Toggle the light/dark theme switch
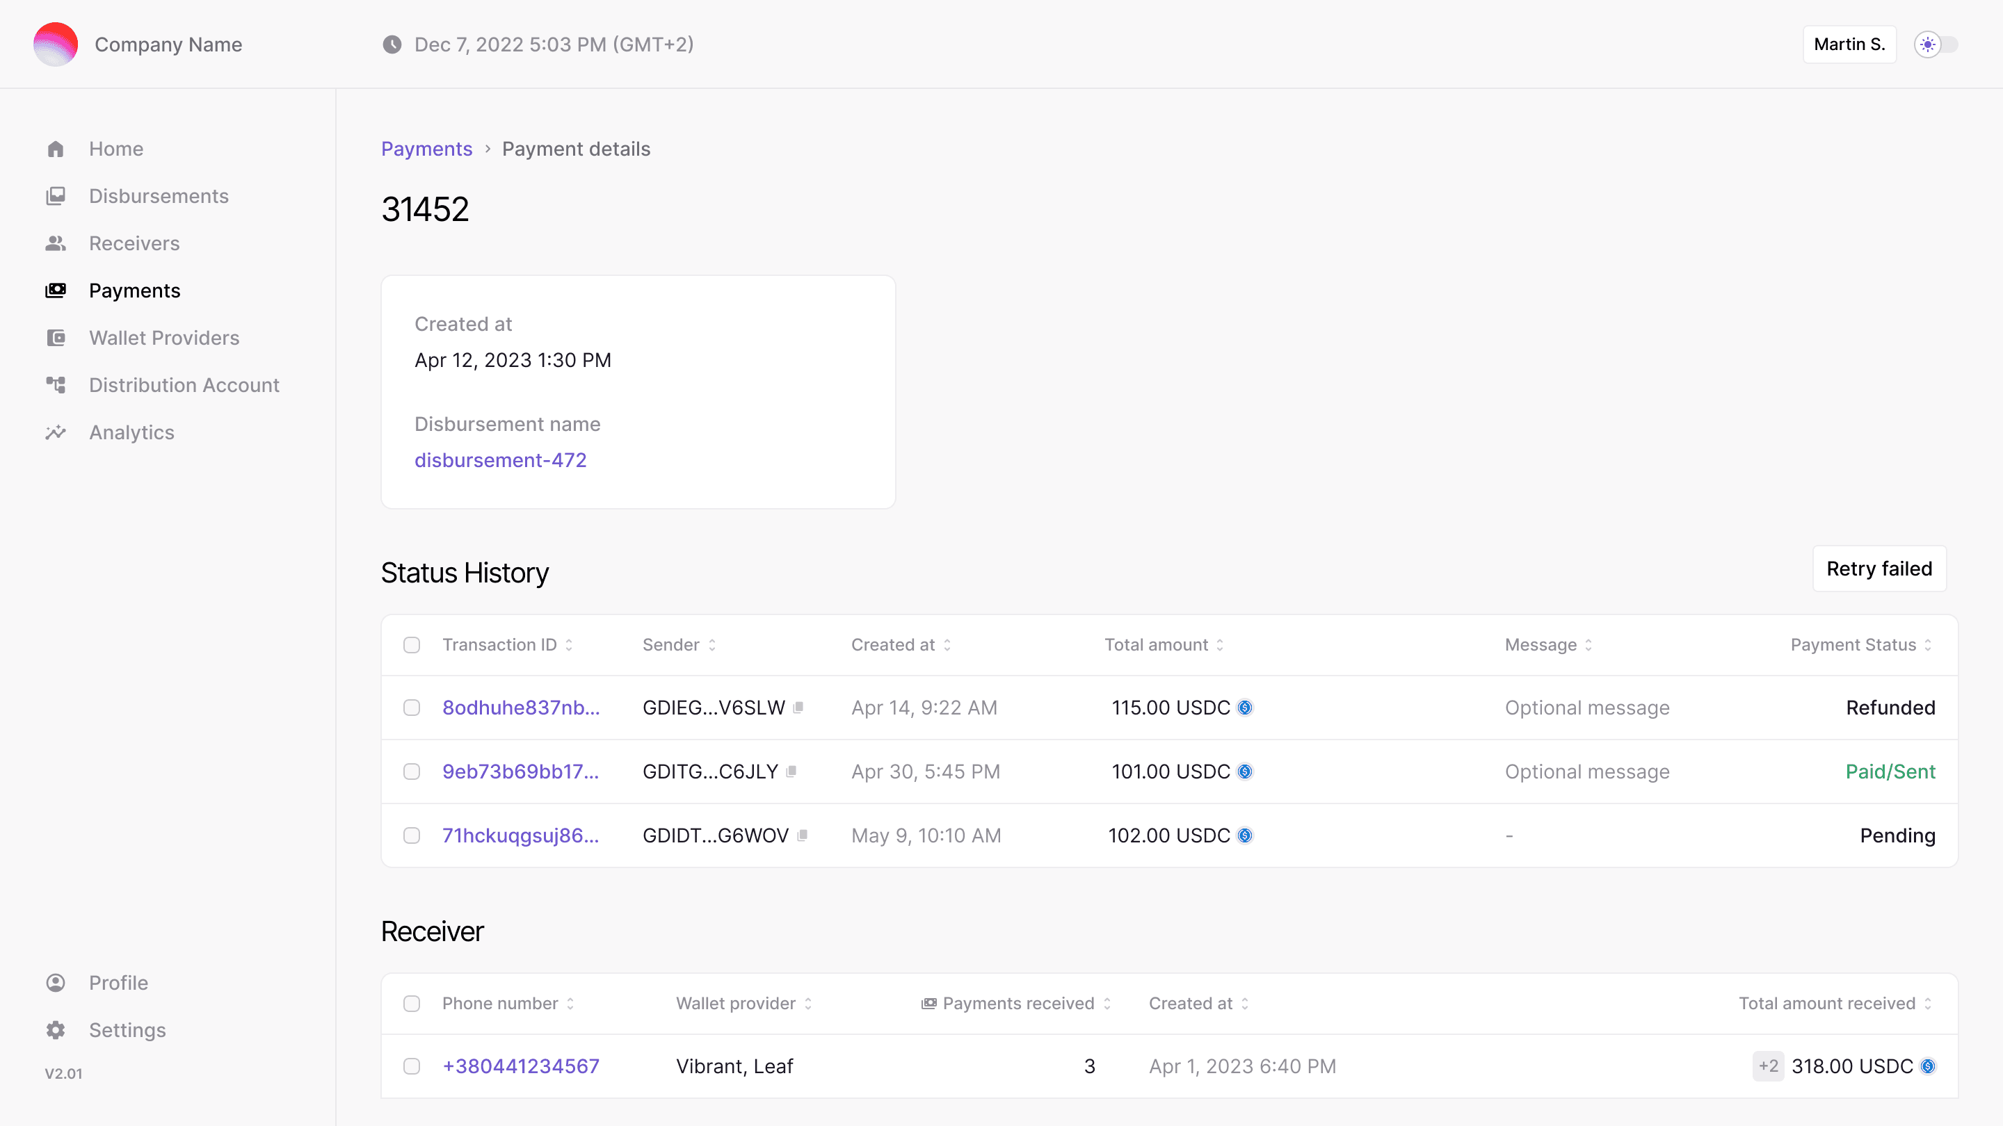 [x=1936, y=44]
